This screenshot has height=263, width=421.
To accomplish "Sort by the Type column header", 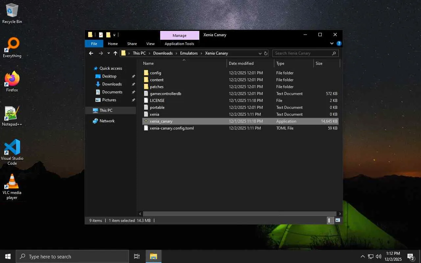I will click(x=294, y=63).
